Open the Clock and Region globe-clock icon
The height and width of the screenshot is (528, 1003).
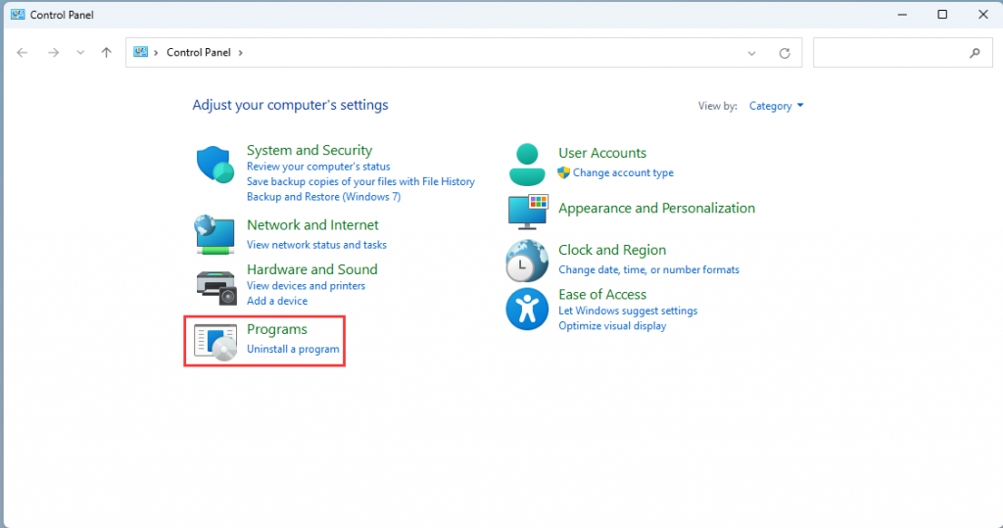[x=526, y=262]
